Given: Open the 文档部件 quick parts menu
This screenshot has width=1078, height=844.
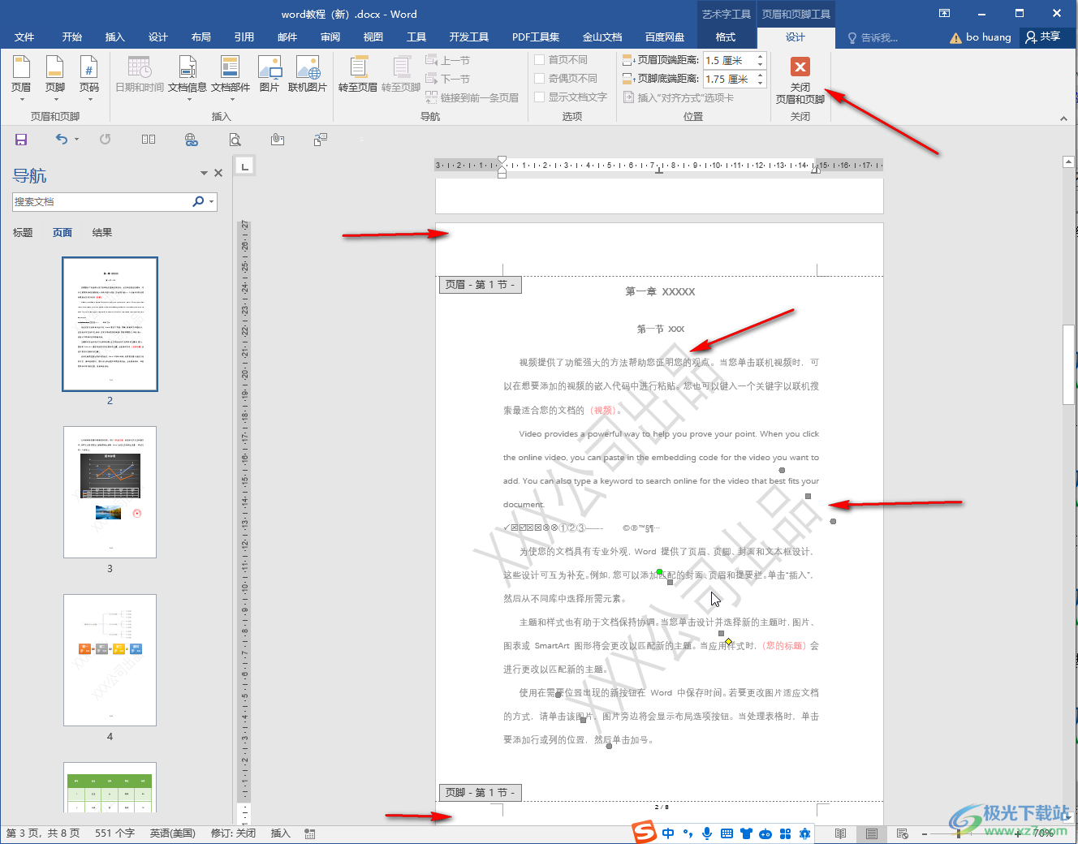Looking at the screenshot, I should [x=231, y=78].
